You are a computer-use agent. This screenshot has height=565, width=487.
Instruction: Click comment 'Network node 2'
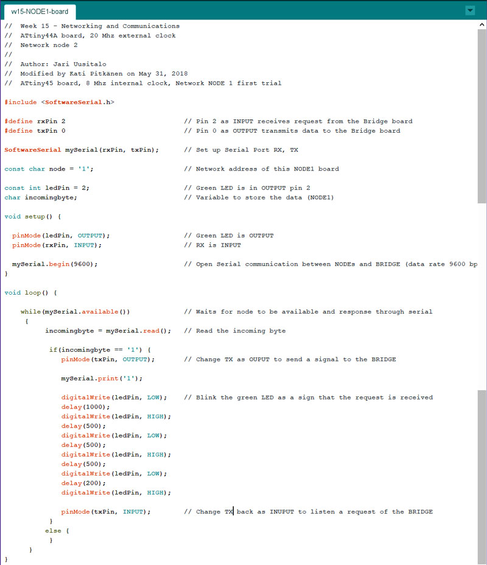click(x=49, y=45)
